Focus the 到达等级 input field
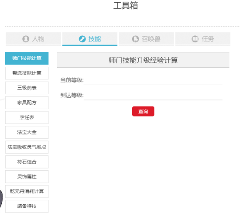The height and width of the screenshot is (213, 240). coord(153,96)
